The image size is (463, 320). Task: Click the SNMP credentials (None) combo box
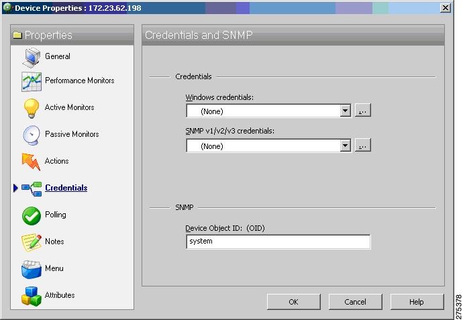[268, 146]
